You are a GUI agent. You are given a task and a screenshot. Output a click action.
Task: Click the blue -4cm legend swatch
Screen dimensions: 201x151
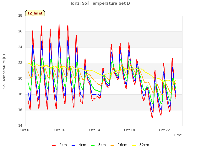tap(73, 145)
